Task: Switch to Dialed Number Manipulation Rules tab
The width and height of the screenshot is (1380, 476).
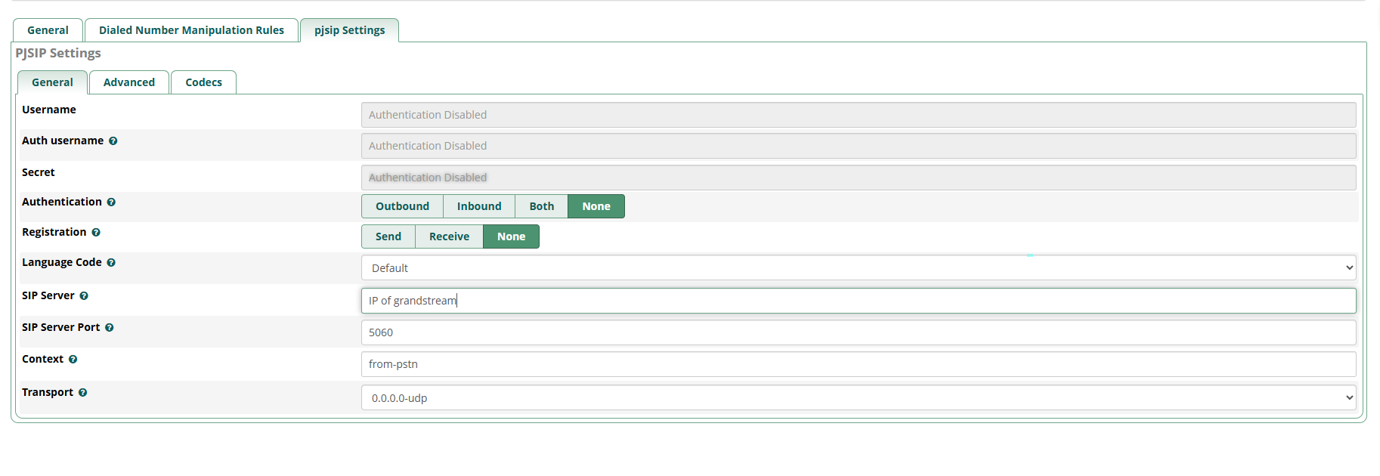Action: [x=191, y=30]
